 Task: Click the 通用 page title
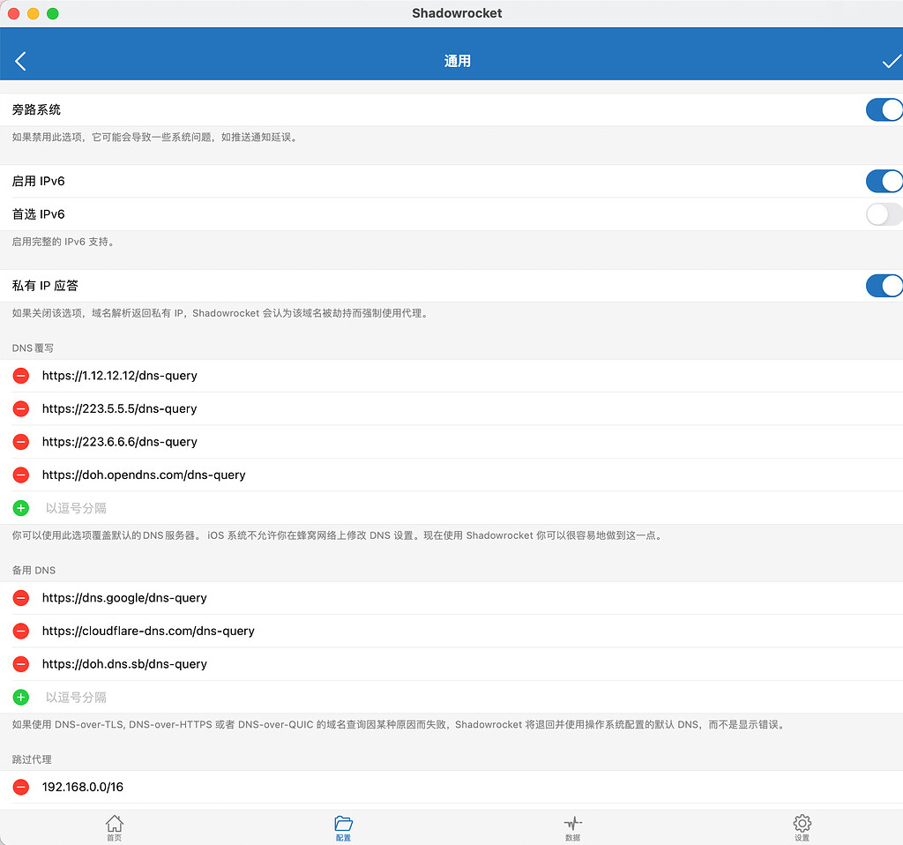coord(458,61)
